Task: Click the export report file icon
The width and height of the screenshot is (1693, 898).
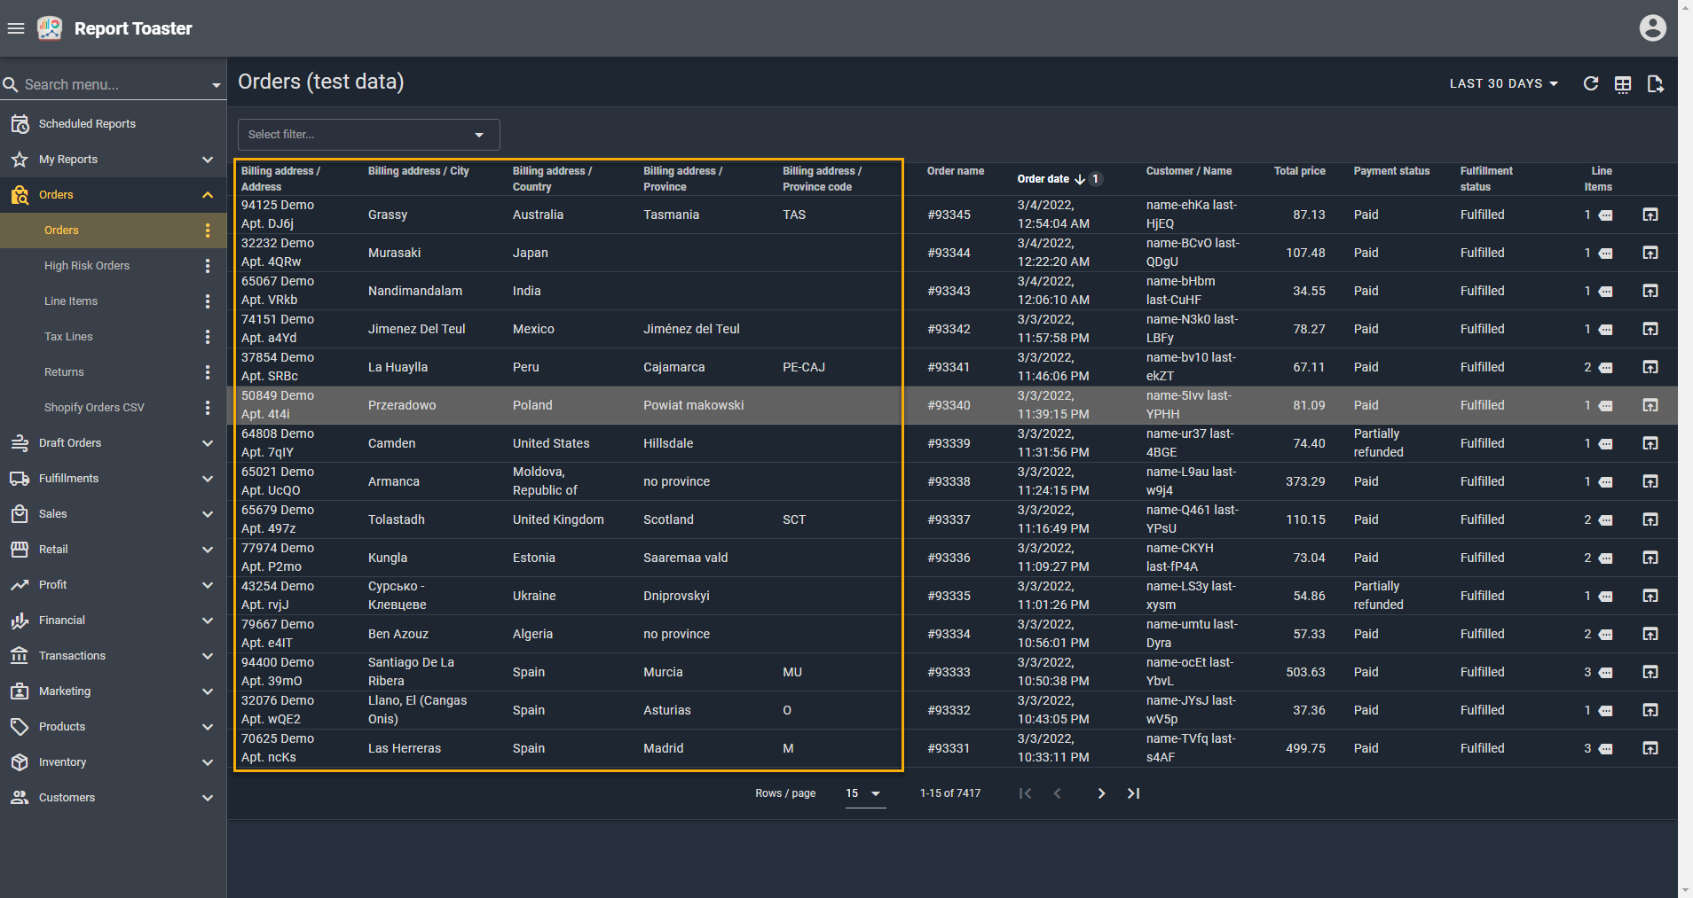Action: 1655,84
